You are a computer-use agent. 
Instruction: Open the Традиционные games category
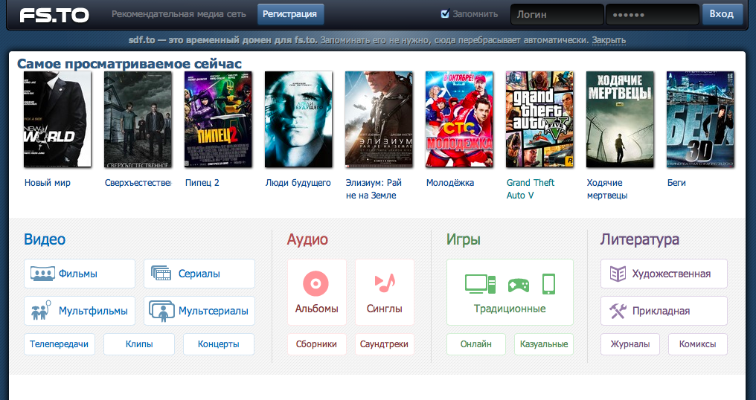(x=510, y=292)
